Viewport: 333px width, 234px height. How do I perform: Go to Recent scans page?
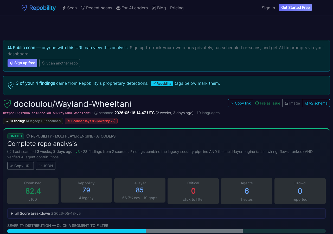coord(97,8)
